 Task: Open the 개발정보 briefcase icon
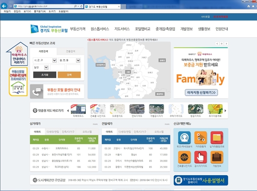click(217, 157)
